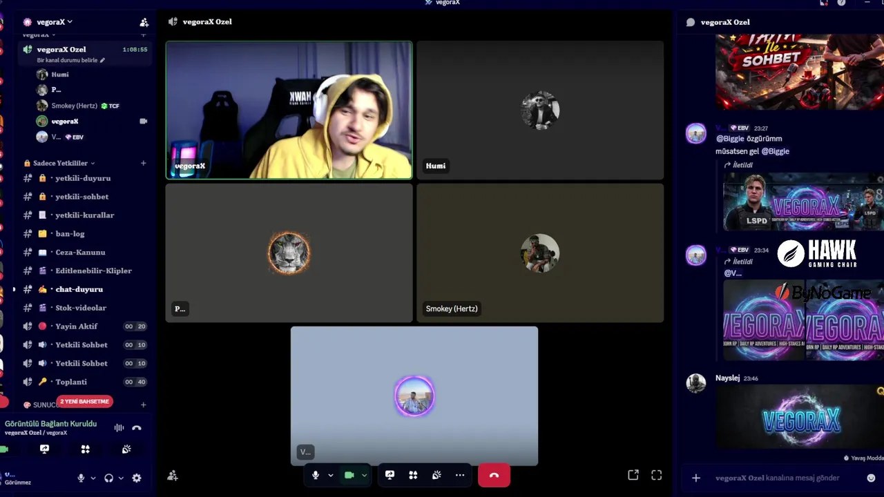Turn off the camera in call controls

tap(349, 475)
